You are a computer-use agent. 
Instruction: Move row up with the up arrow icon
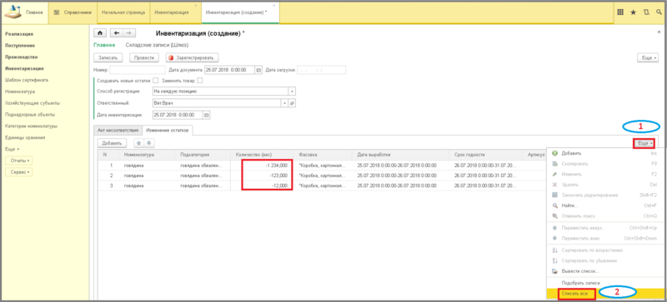[139, 143]
